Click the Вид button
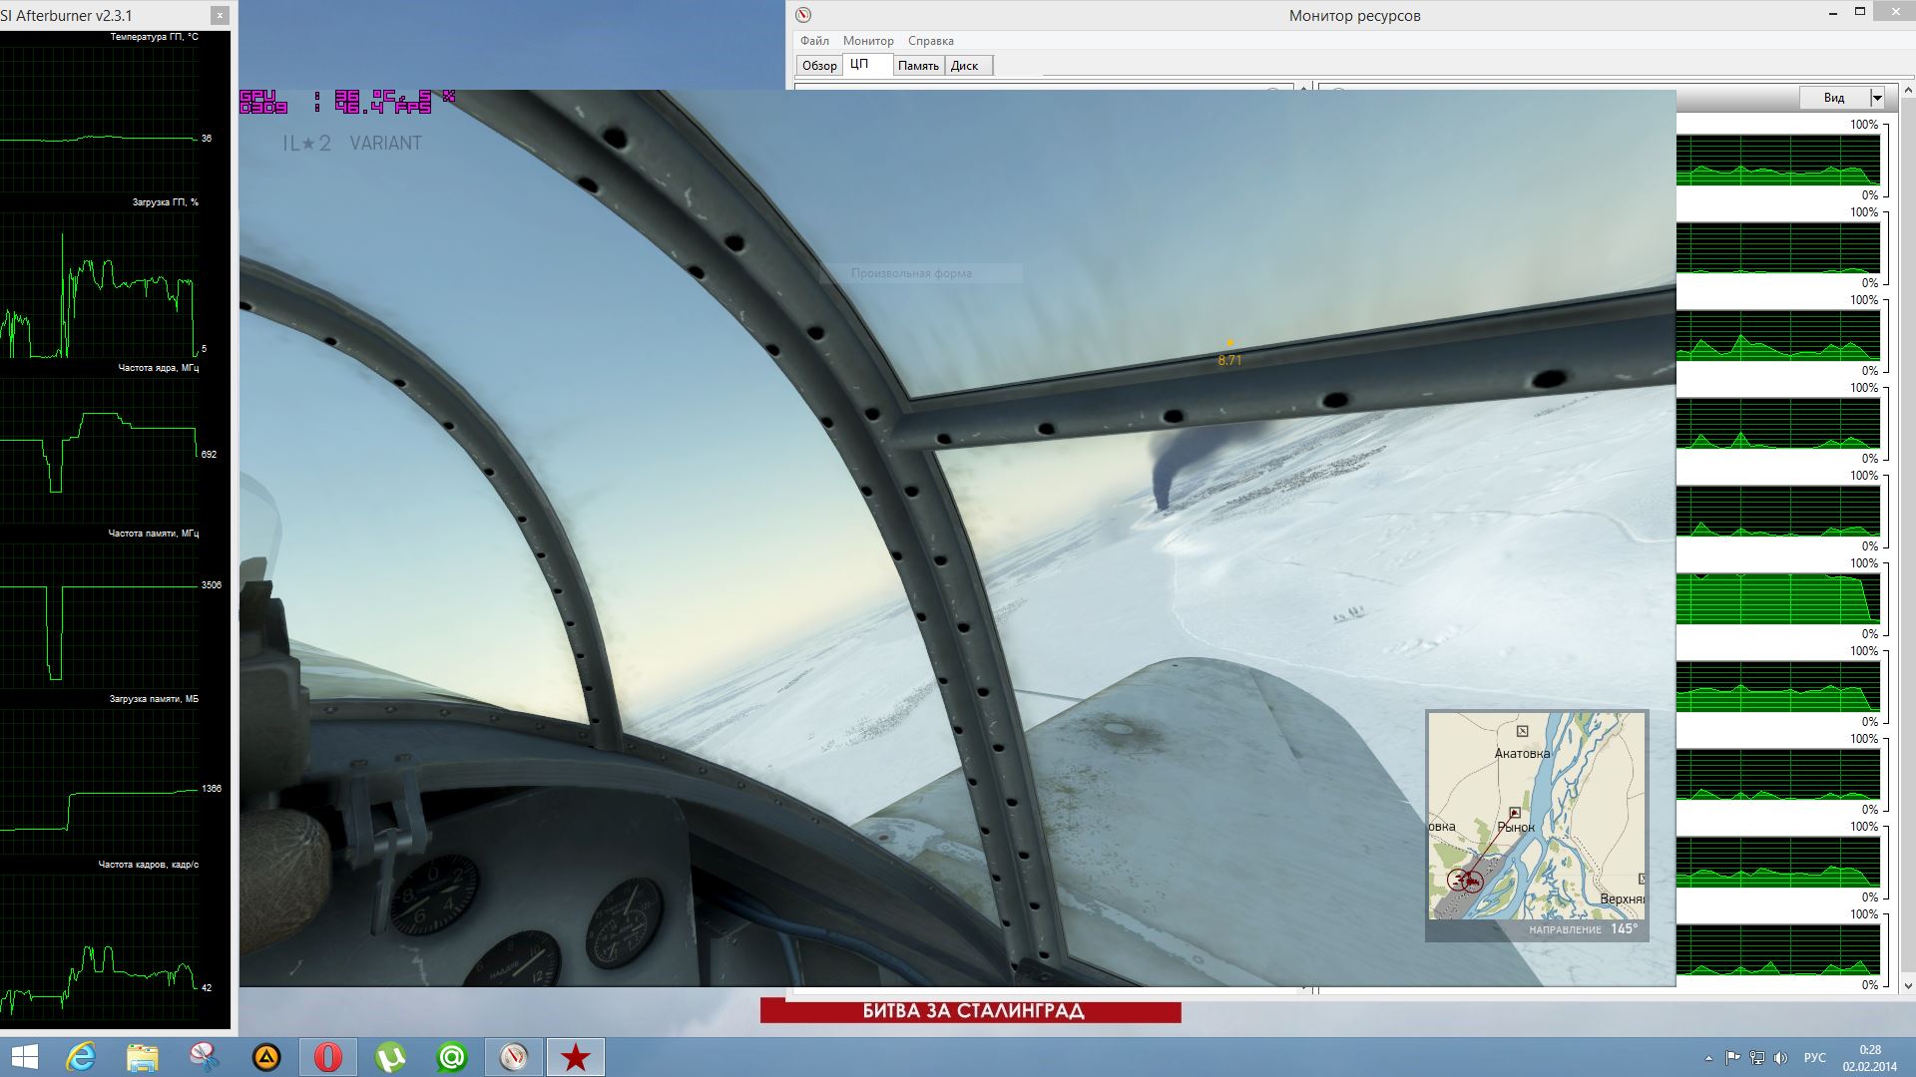Screen dimensions: 1916x1077 [x=1834, y=98]
